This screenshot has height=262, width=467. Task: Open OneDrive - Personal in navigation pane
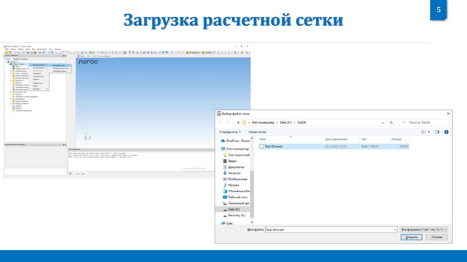pyautogui.click(x=235, y=141)
